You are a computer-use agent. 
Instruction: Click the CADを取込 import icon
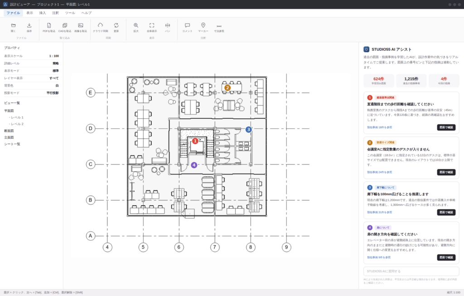[x=65, y=25]
